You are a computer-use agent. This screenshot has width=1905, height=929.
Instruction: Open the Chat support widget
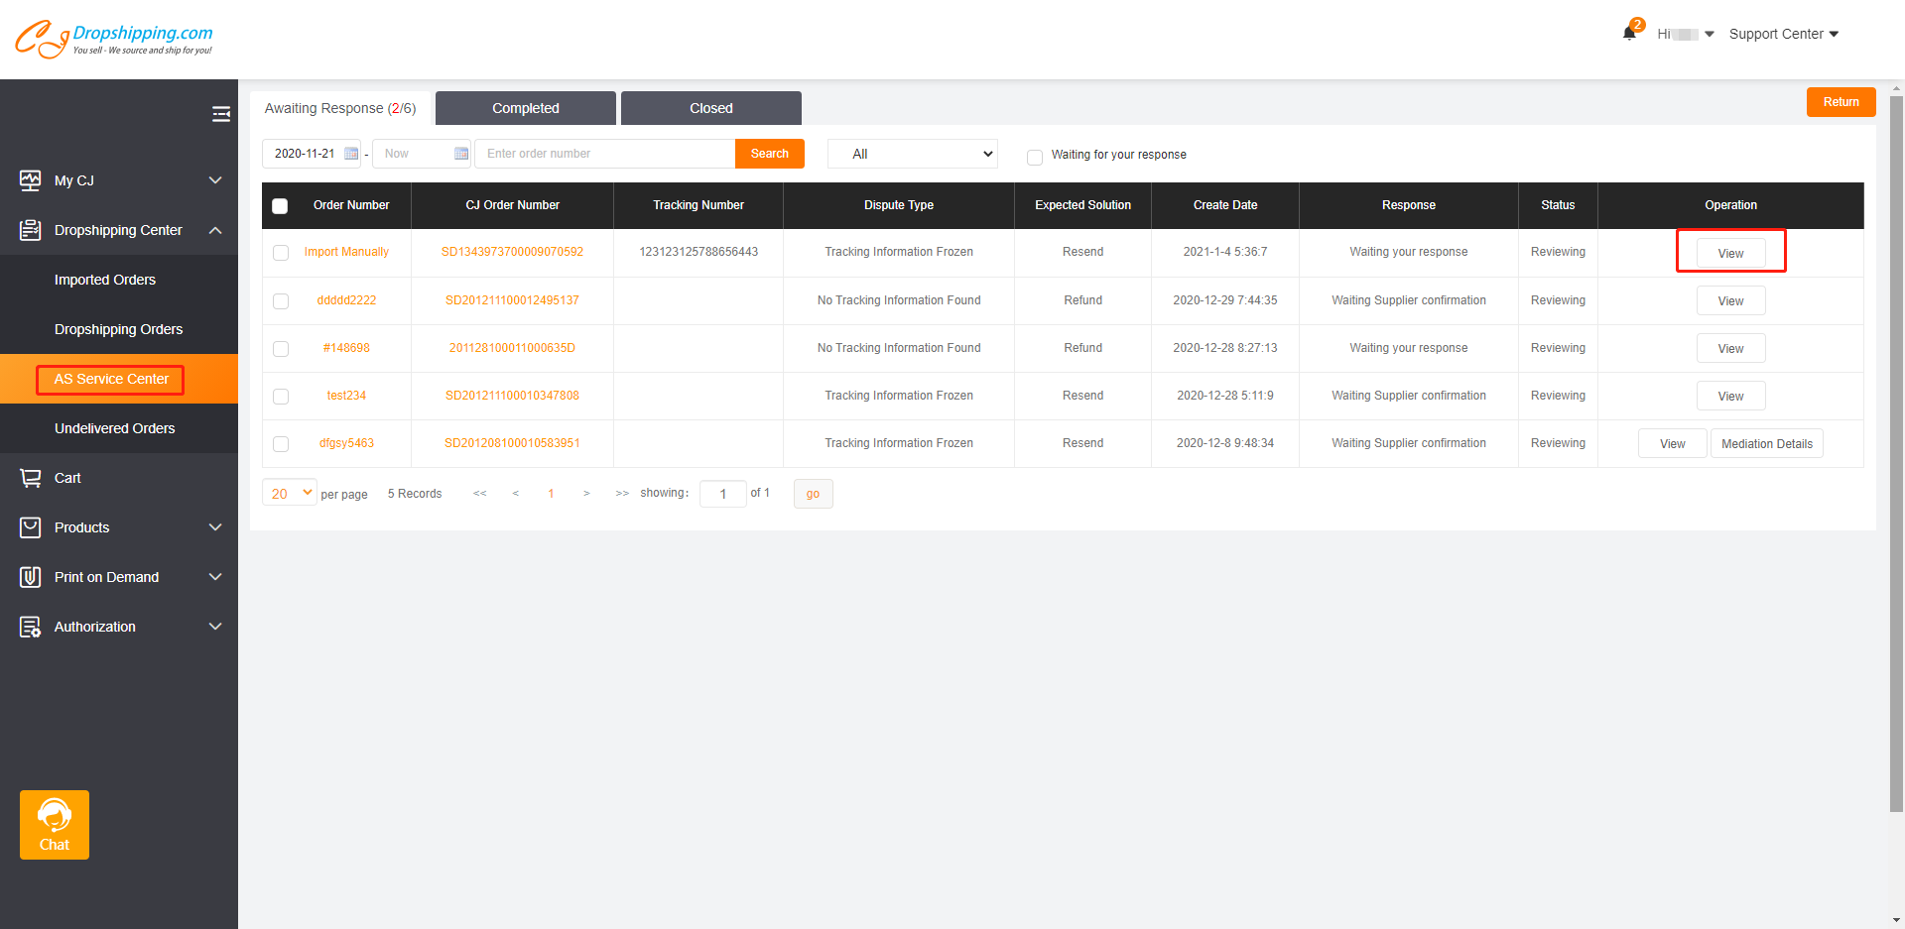pyautogui.click(x=55, y=824)
